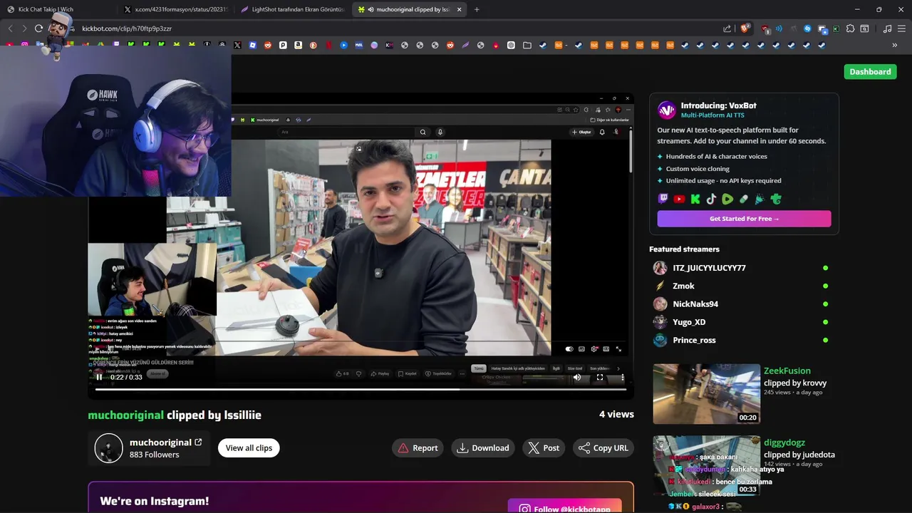Click the music note media control icon
The width and height of the screenshot is (912, 513).
[x=887, y=28]
